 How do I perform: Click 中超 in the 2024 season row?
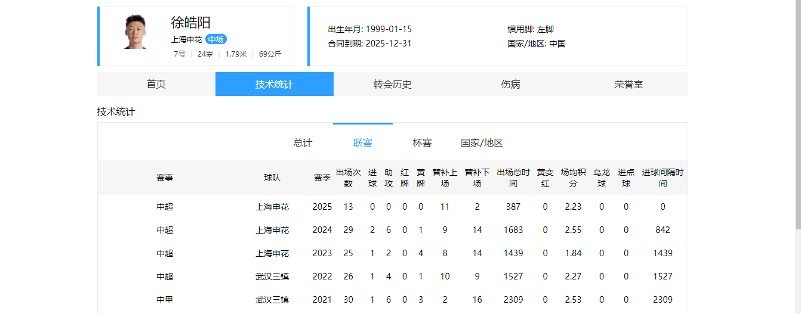pos(165,230)
